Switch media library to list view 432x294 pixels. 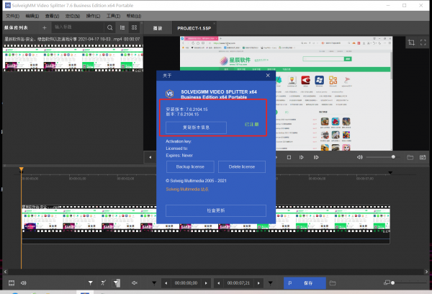click(122, 27)
